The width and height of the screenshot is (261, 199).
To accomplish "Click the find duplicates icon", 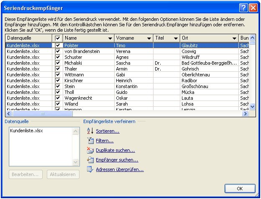I will (x=90, y=150).
